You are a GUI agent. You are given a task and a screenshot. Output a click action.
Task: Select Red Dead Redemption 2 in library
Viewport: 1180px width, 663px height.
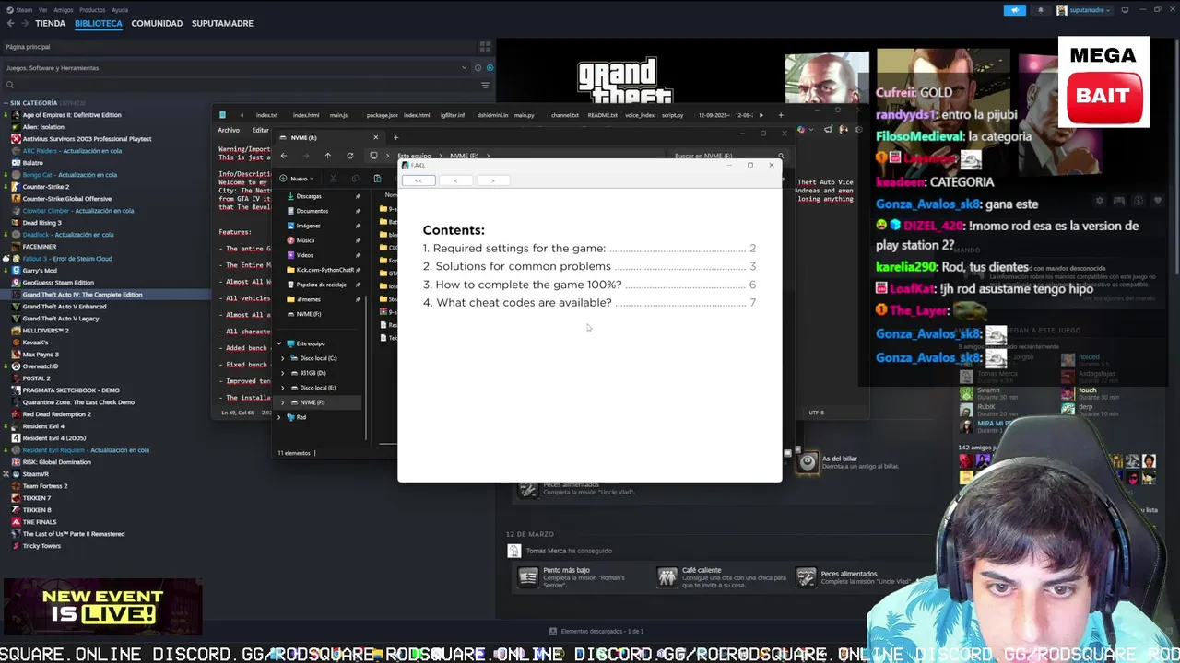pyautogui.click(x=56, y=414)
